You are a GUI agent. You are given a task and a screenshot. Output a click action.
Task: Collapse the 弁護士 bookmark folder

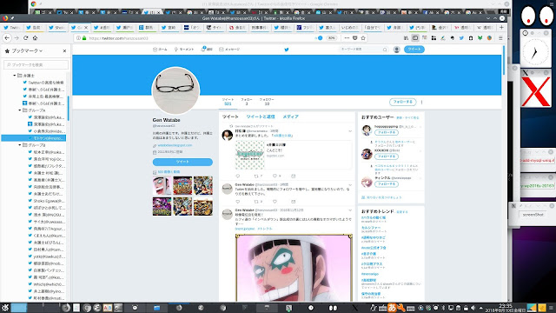pyautogui.click(x=15, y=76)
